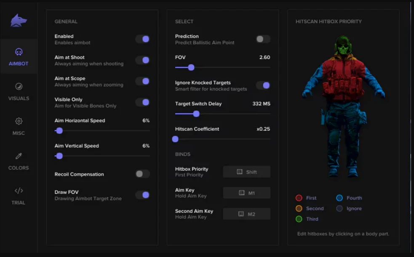414x257 pixels.
Task: Click the green head on the character model
Action: click(343, 46)
